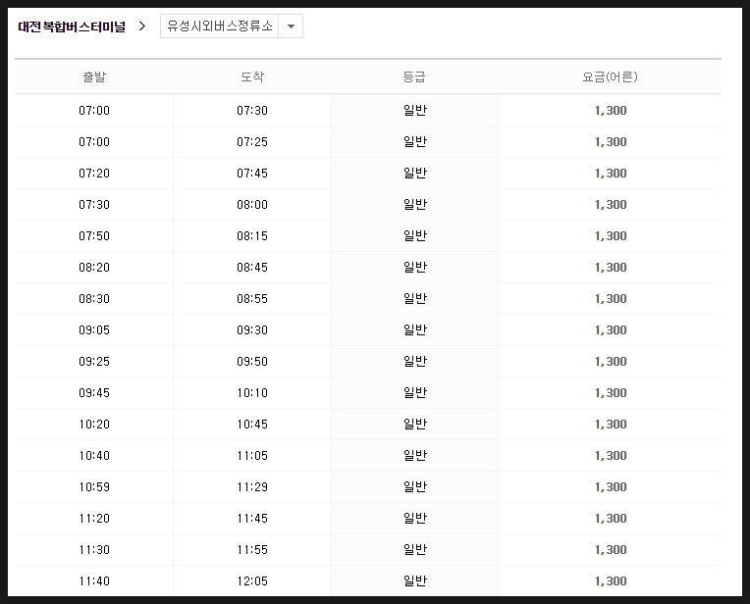The width and height of the screenshot is (750, 604).
Task: Select the arrival time 12:05
Action: (252, 581)
